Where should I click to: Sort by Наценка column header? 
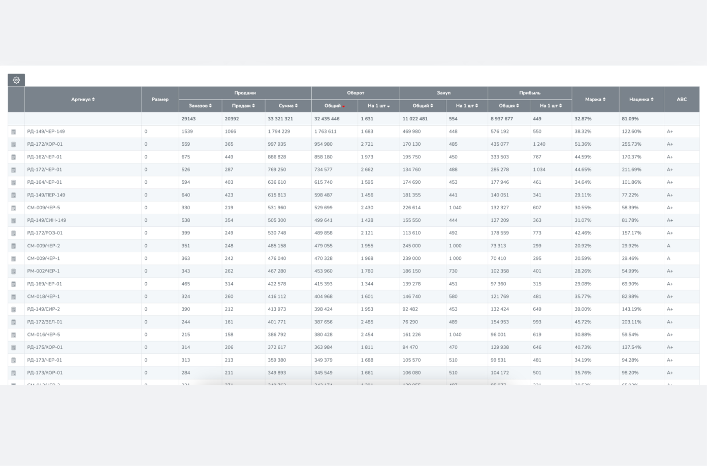tap(641, 99)
